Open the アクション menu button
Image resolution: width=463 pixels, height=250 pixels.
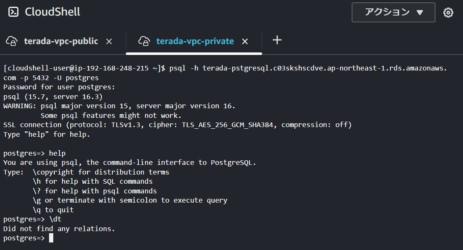tap(393, 13)
